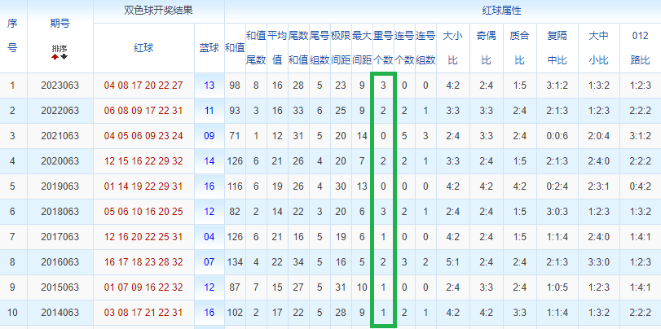Click the 012路比 column header
The image size is (661, 329).
[x=640, y=48]
